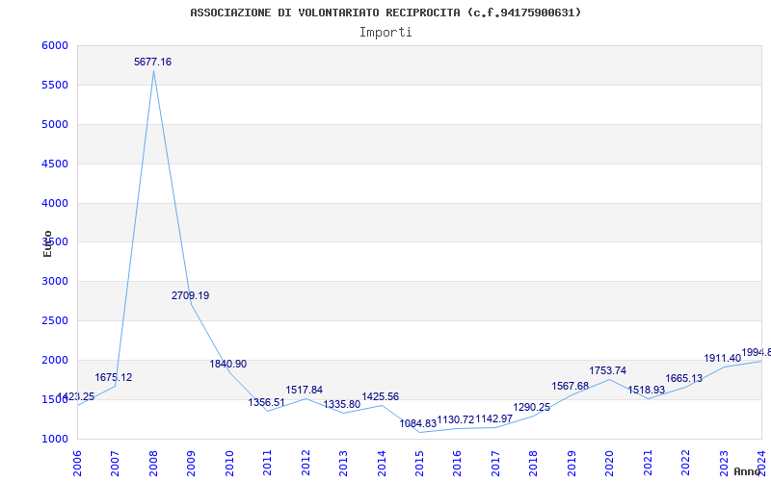771x481 pixels.
Task: Click the x-axis year 2014
Action: point(382,464)
